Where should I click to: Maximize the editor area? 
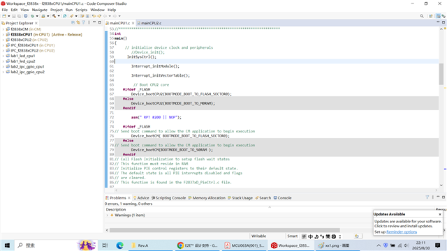pos(444,22)
